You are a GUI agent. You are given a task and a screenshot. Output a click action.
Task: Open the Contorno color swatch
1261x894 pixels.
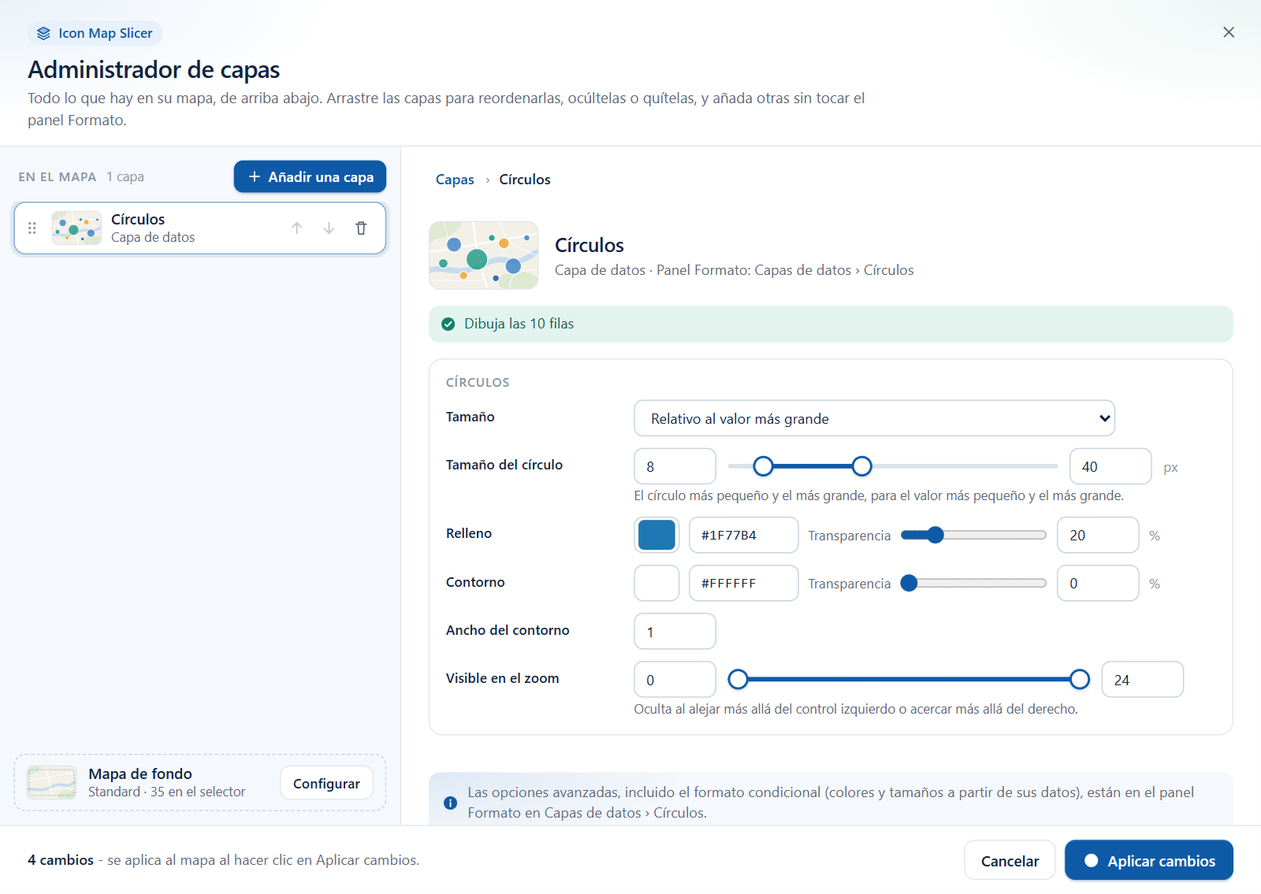pos(657,583)
